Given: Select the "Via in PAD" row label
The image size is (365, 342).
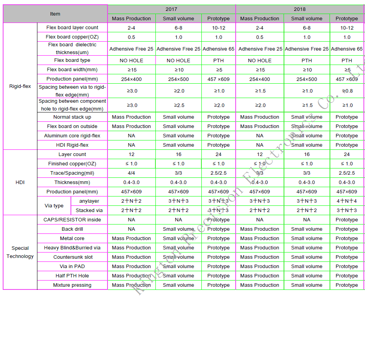Looking at the screenshot, I should coord(72,266).
